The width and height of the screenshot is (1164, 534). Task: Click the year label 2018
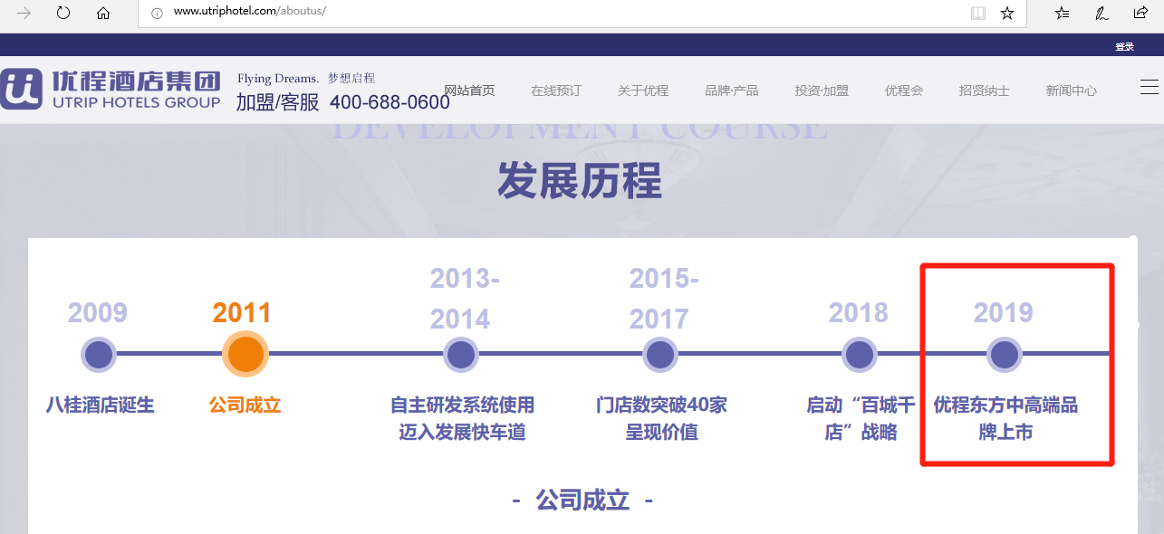[859, 312]
